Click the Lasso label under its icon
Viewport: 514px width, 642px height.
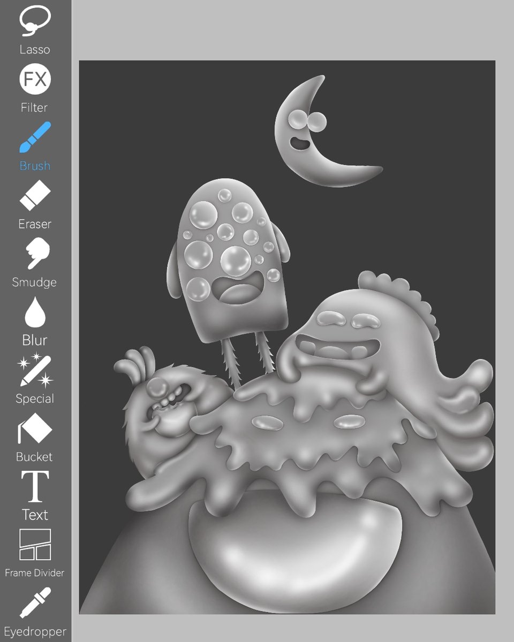coord(35,49)
